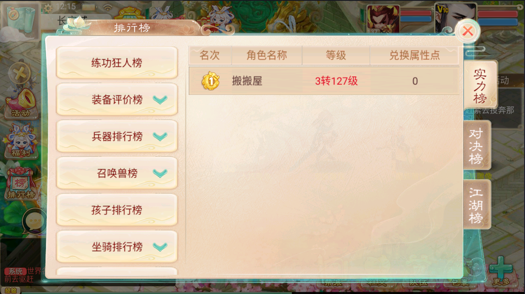Click the rank 1 gold medal icon
This screenshot has width=525, height=294.
[x=210, y=81]
